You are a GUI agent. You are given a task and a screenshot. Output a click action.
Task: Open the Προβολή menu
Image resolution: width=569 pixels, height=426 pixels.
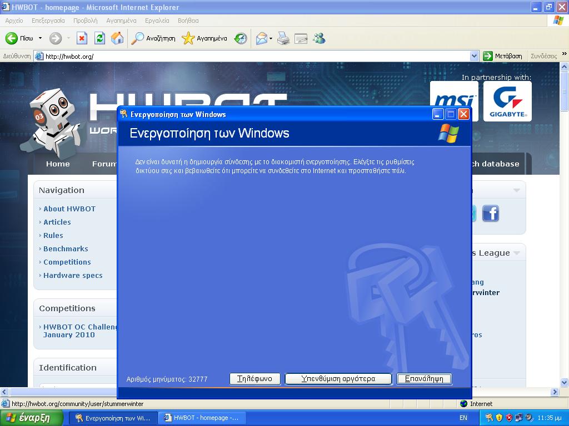click(86, 21)
